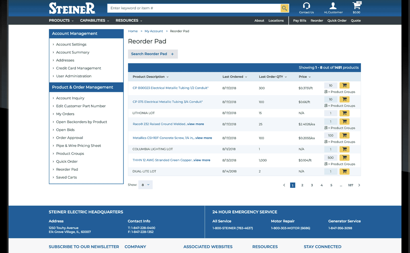Open Credit Card Management in sidebar

[79, 68]
